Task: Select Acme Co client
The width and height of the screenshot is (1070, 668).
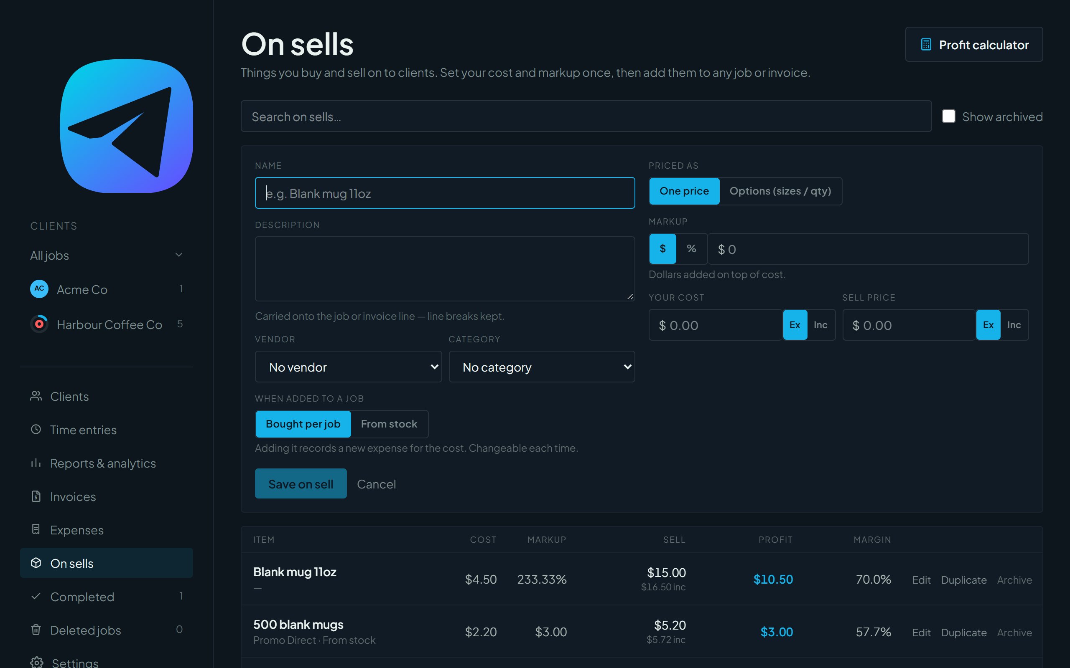Action: (107, 289)
